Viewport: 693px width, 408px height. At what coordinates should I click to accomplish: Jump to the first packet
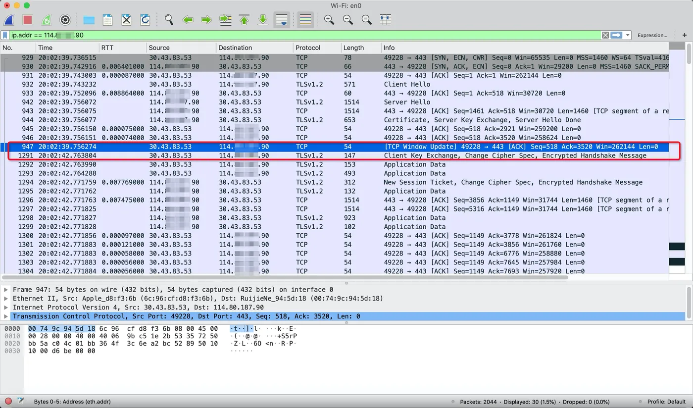pyautogui.click(x=245, y=20)
